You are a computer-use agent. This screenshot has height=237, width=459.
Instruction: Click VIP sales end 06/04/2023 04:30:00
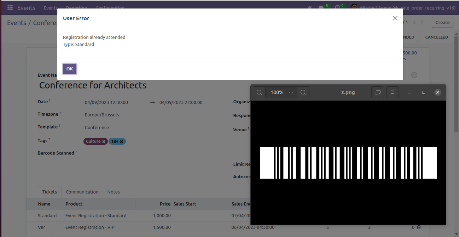(x=253, y=227)
